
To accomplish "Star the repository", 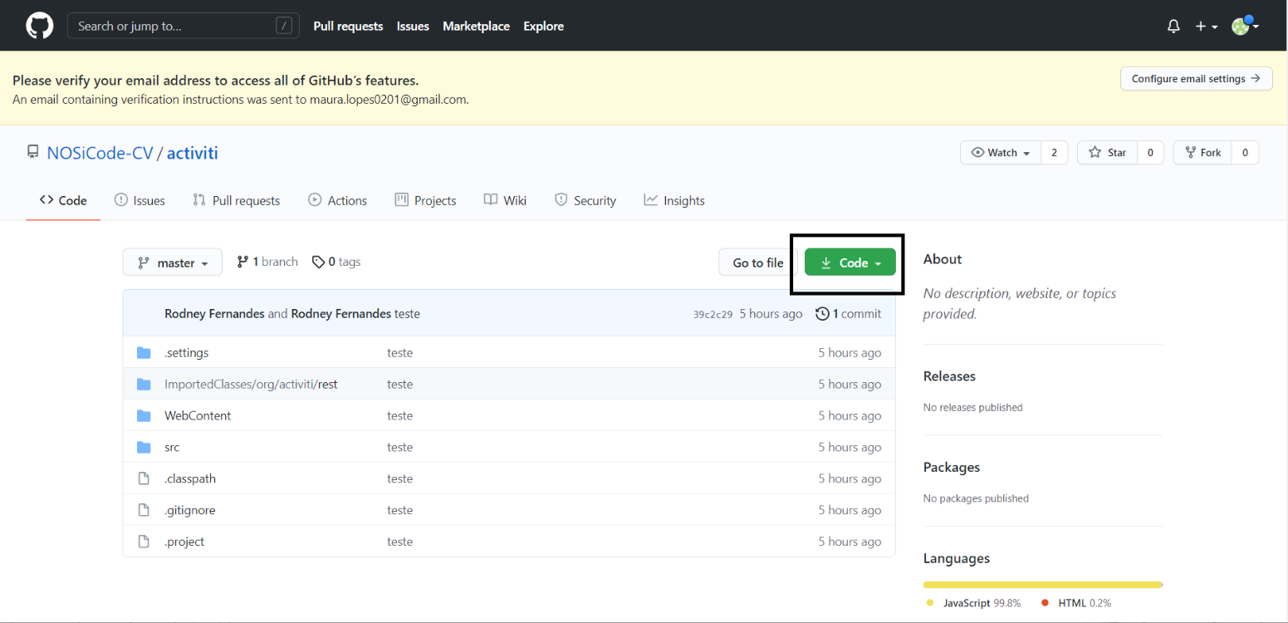I will [1107, 153].
